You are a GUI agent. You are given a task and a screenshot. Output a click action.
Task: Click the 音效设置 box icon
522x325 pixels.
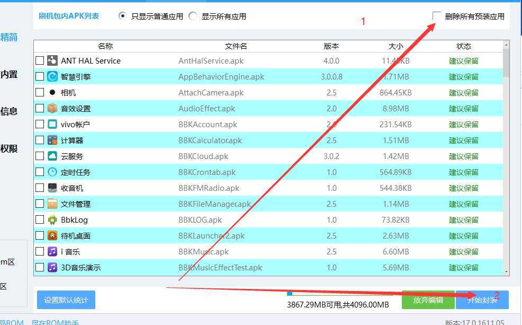click(x=52, y=108)
